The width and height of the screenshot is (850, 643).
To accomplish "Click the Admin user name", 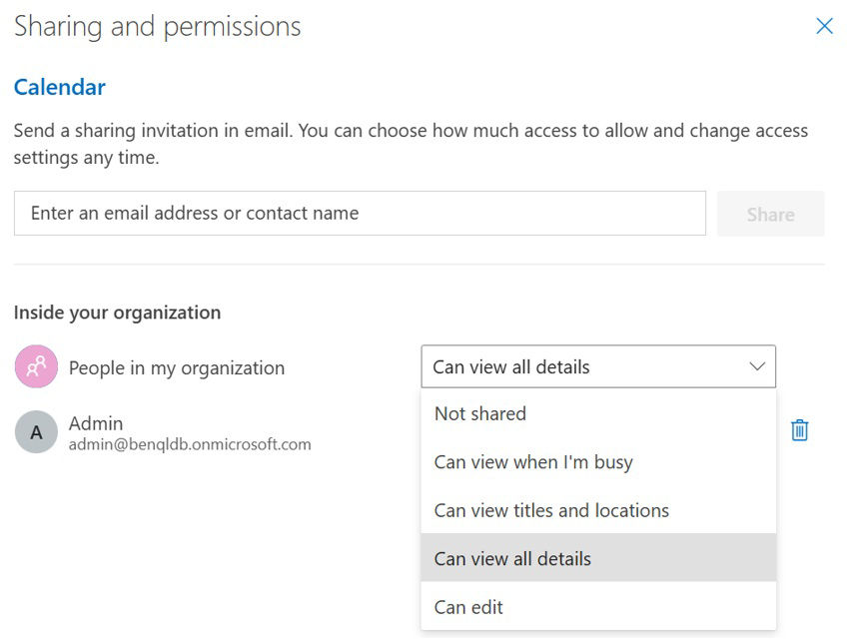I will point(96,423).
